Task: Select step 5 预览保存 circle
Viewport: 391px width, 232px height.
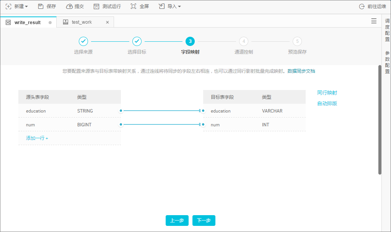Action: coord(297,41)
